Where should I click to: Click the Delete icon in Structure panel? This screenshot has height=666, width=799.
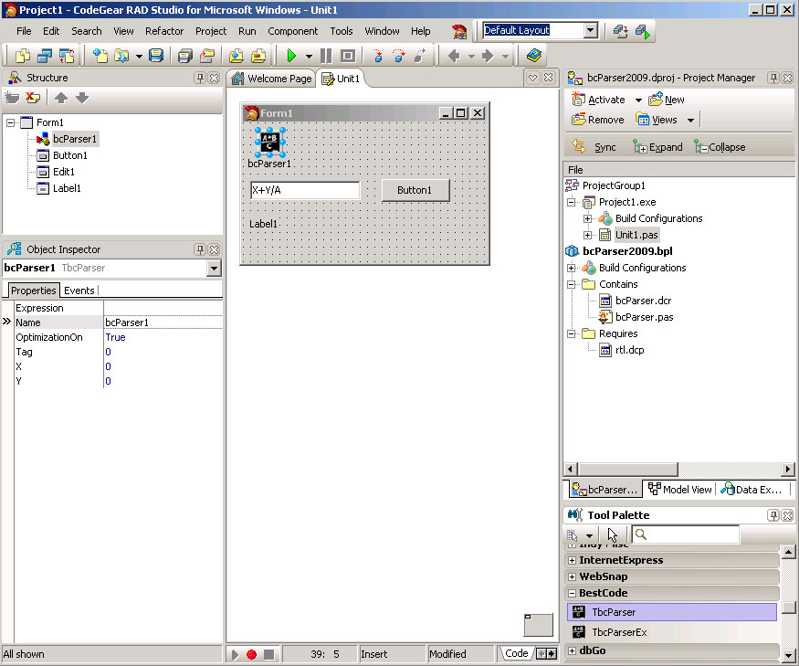point(33,98)
